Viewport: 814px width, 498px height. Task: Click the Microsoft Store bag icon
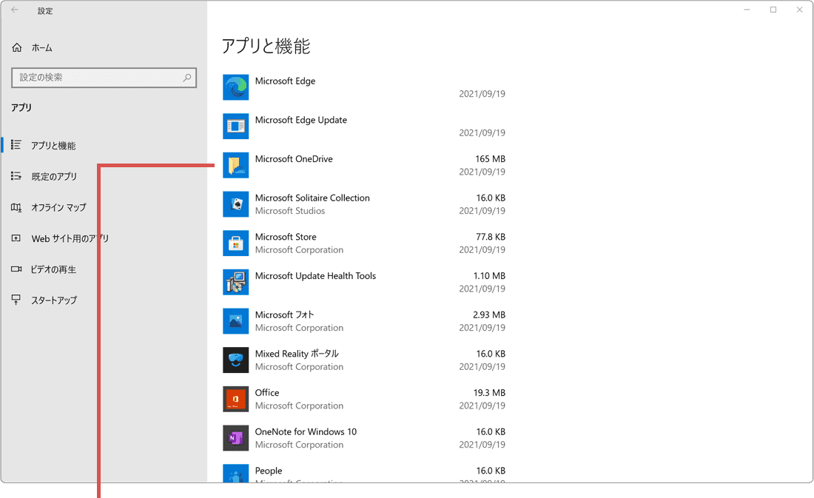coord(235,243)
